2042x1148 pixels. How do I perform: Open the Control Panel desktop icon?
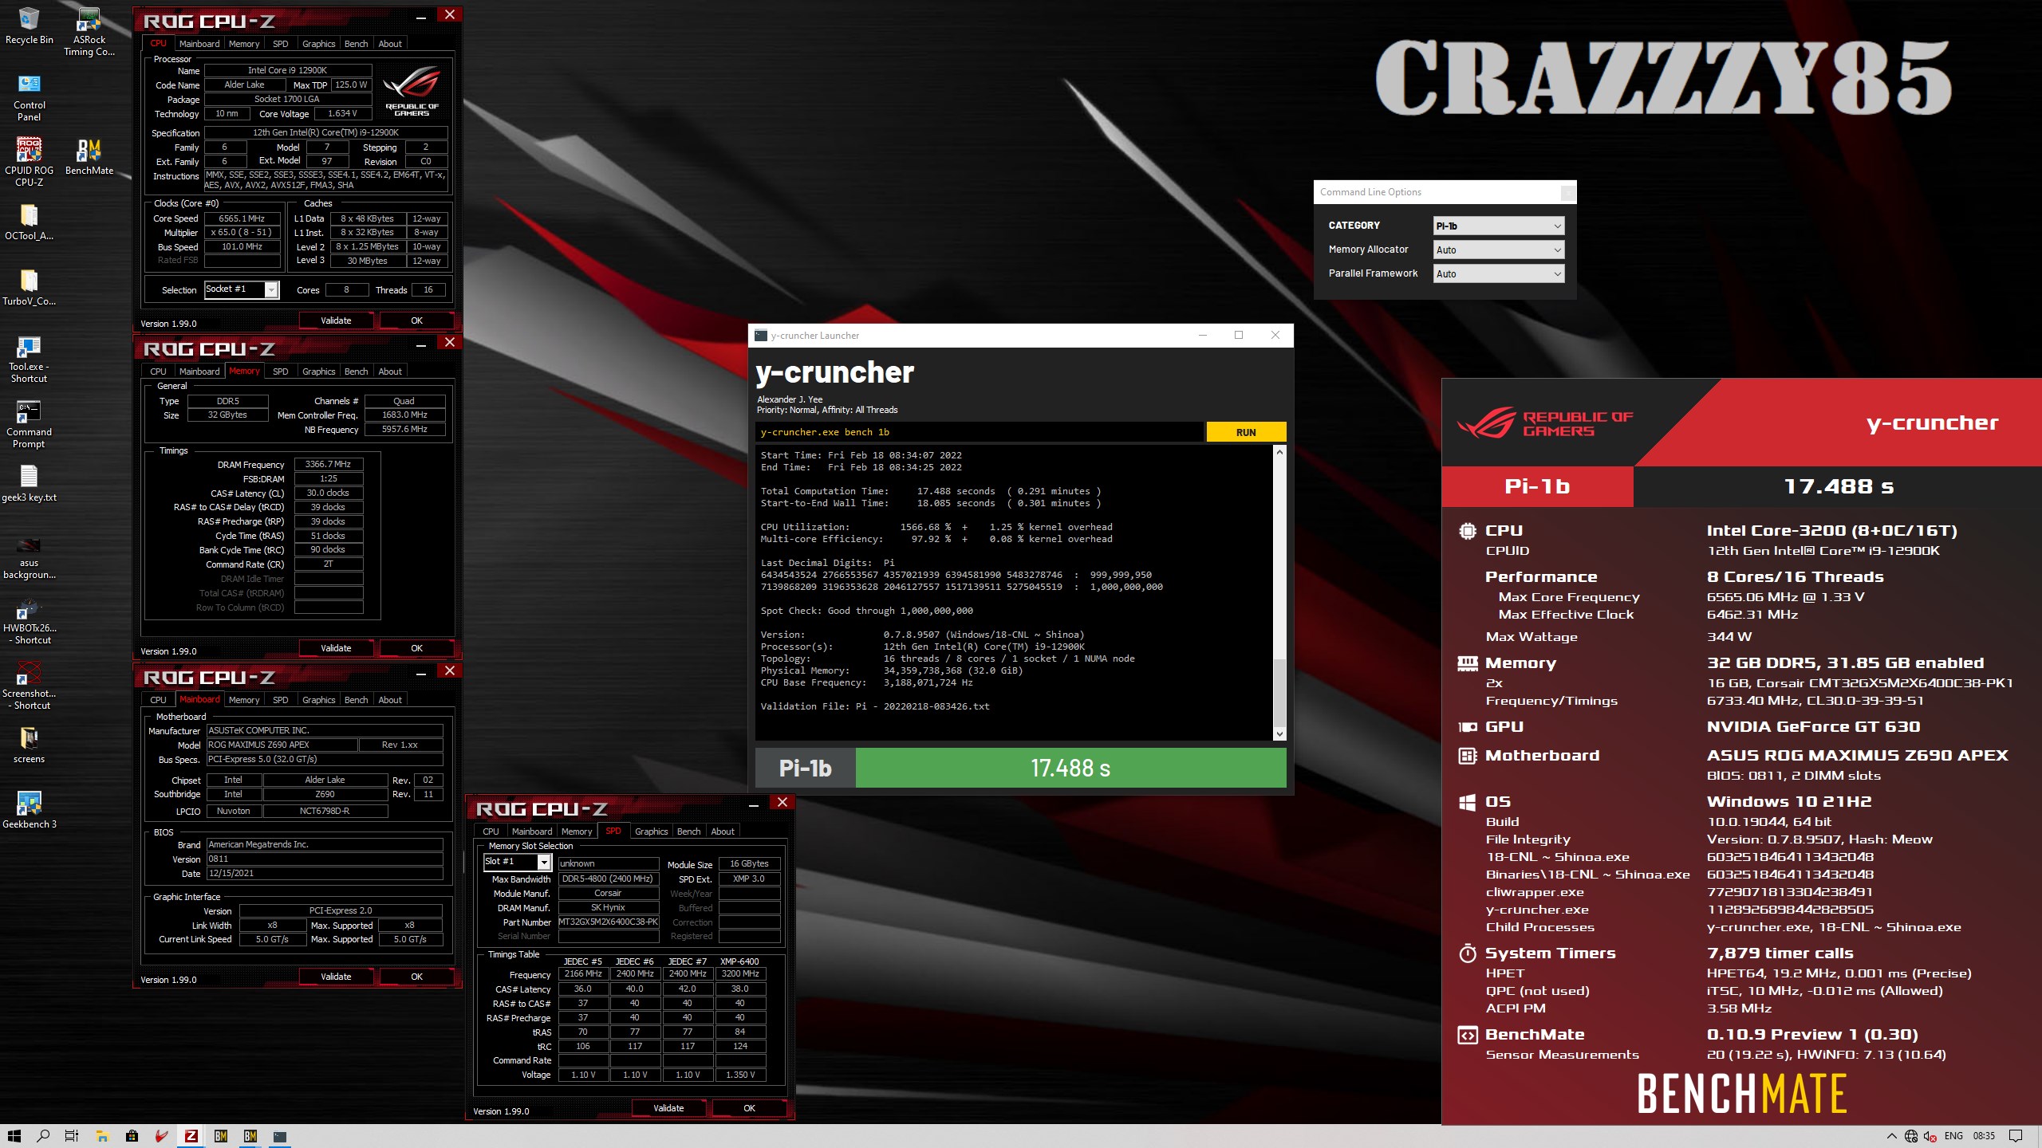point(29,97)
